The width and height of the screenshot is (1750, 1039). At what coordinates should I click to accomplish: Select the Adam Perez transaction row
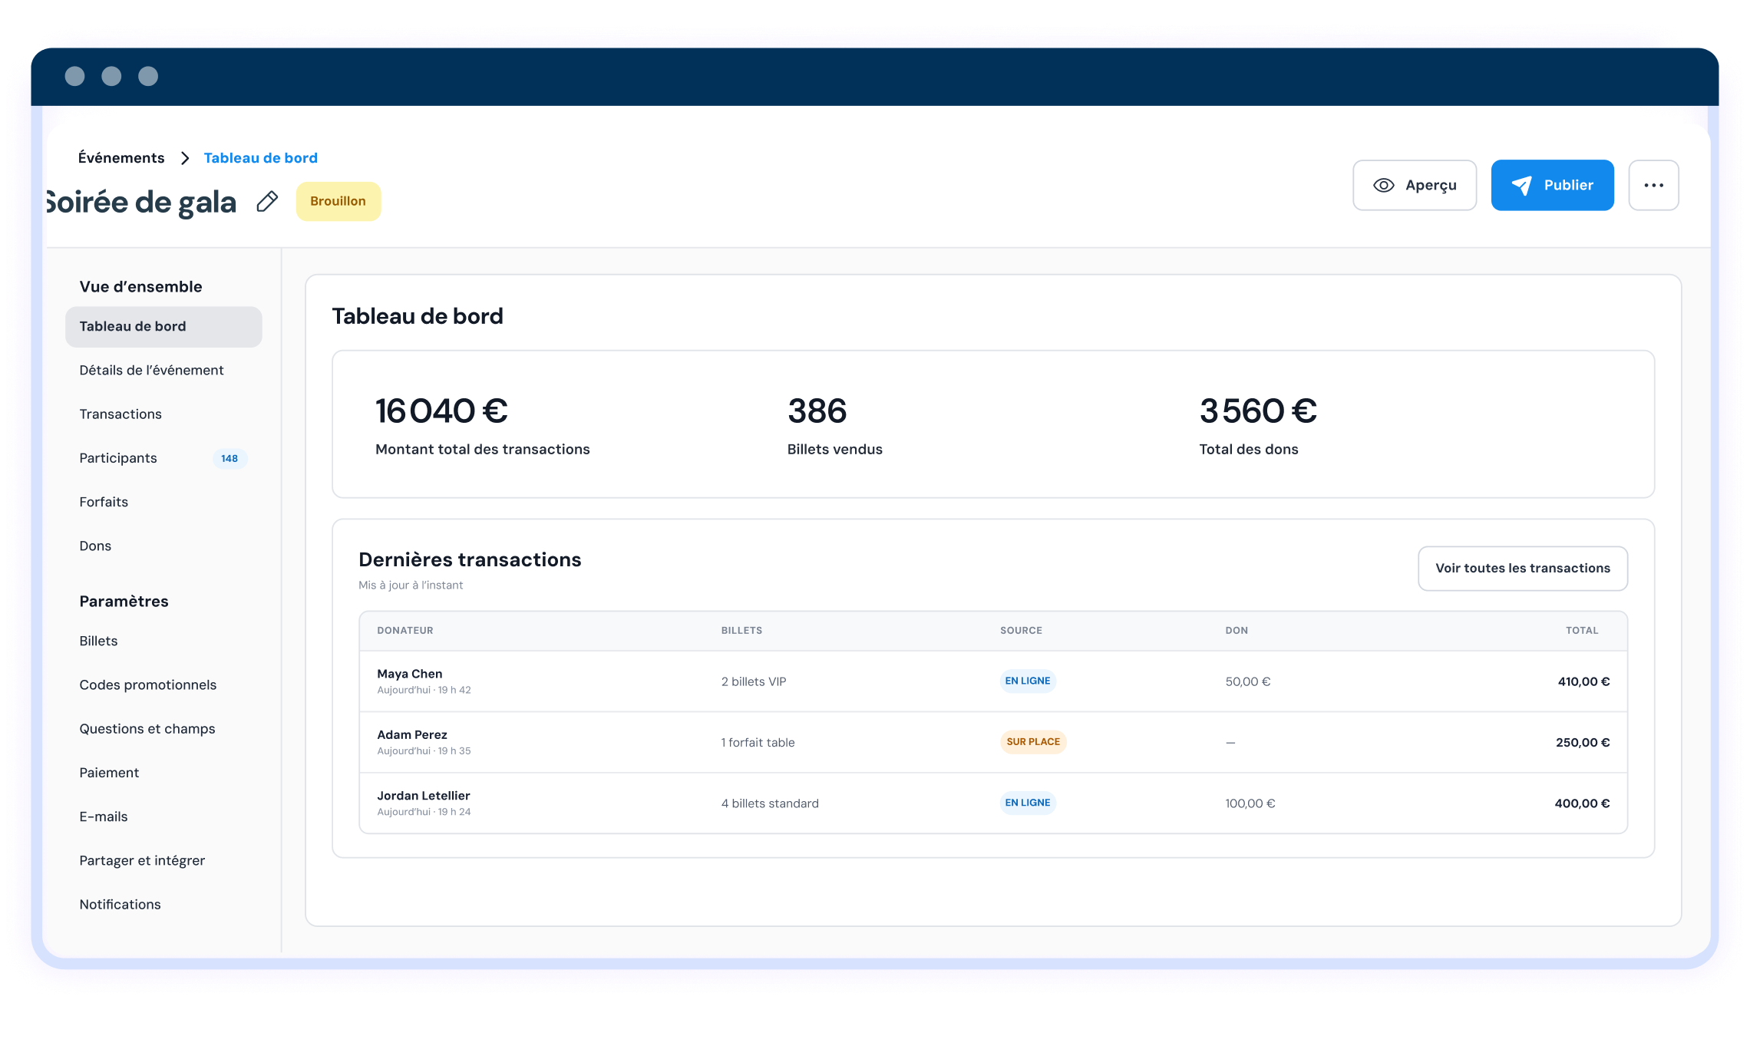tap(993, 742)
